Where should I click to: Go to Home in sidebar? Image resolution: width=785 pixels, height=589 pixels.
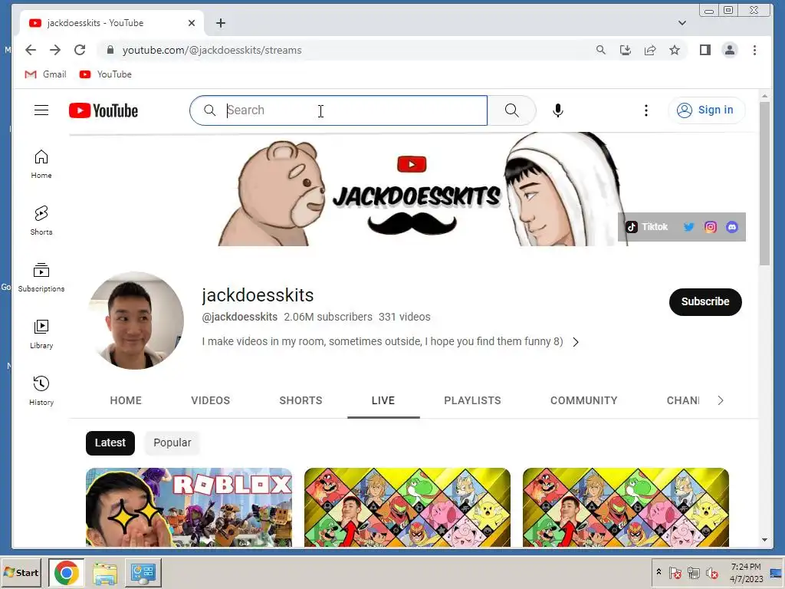tap(41, 164)
